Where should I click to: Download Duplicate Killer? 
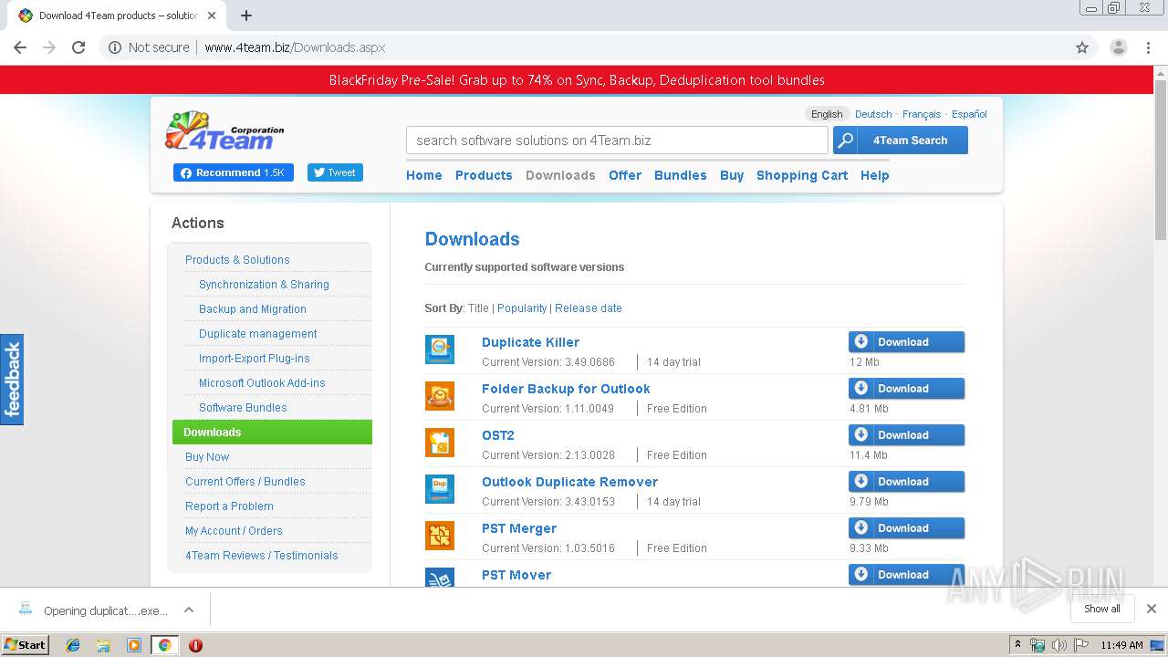(x=906, y=342)
